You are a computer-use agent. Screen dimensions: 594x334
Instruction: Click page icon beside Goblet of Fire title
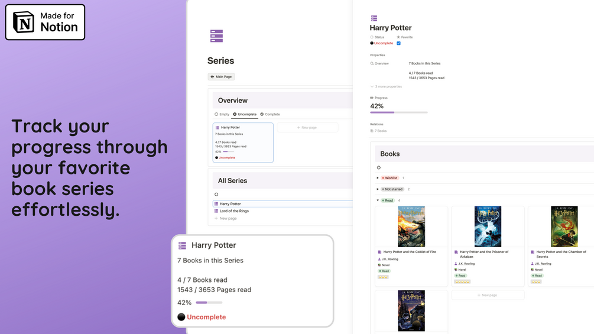click(x=379, y=252)
